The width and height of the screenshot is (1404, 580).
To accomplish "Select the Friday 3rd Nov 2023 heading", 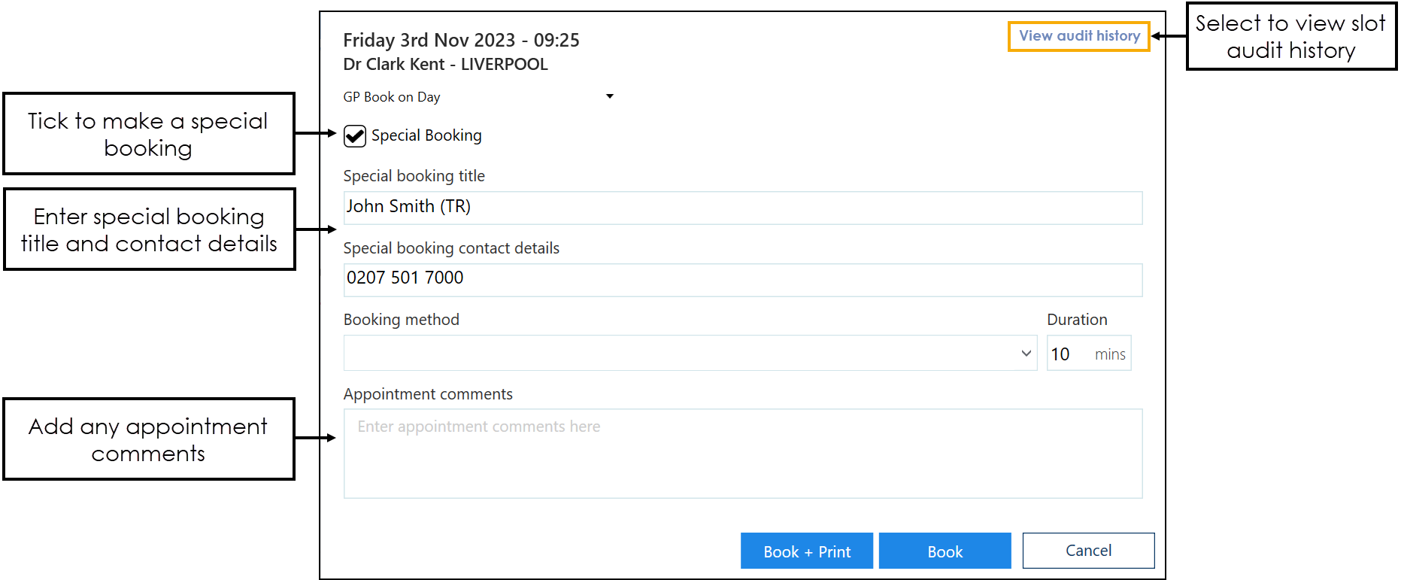I will (x=461, y=40).
